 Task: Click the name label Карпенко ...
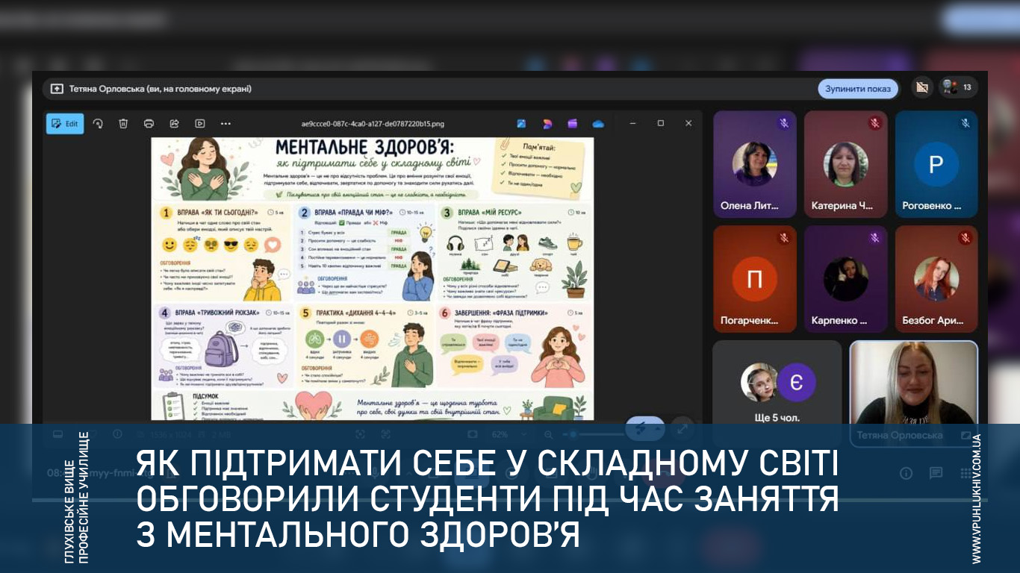pyautogui.click(x=839, y=321)
